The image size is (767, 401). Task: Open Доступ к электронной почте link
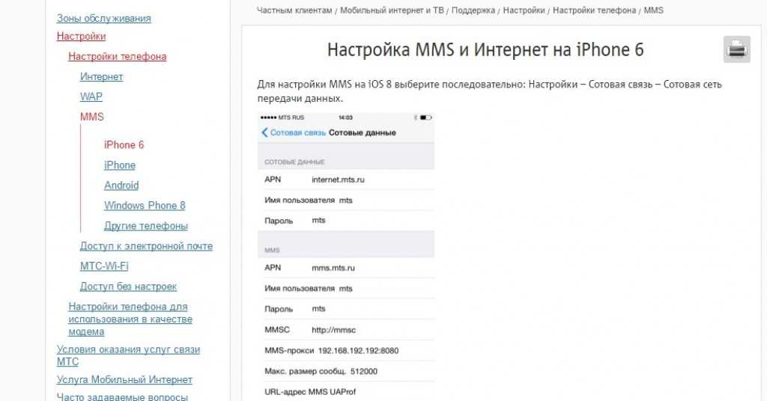(146, 246)
